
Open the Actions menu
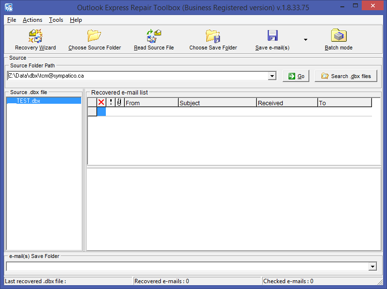tap(33, 20)
